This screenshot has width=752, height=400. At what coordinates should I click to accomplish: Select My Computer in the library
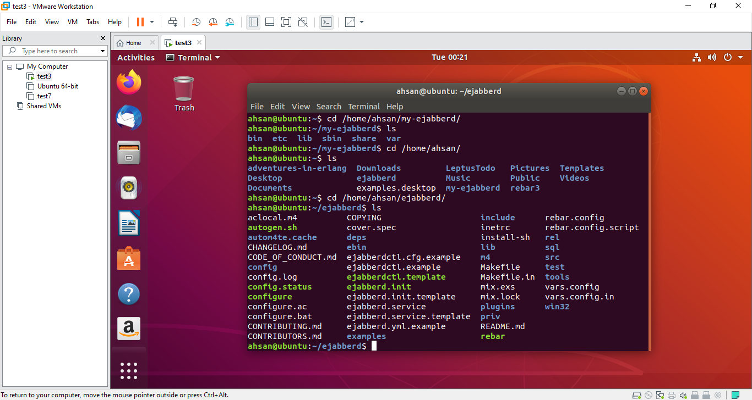[47, 66]
